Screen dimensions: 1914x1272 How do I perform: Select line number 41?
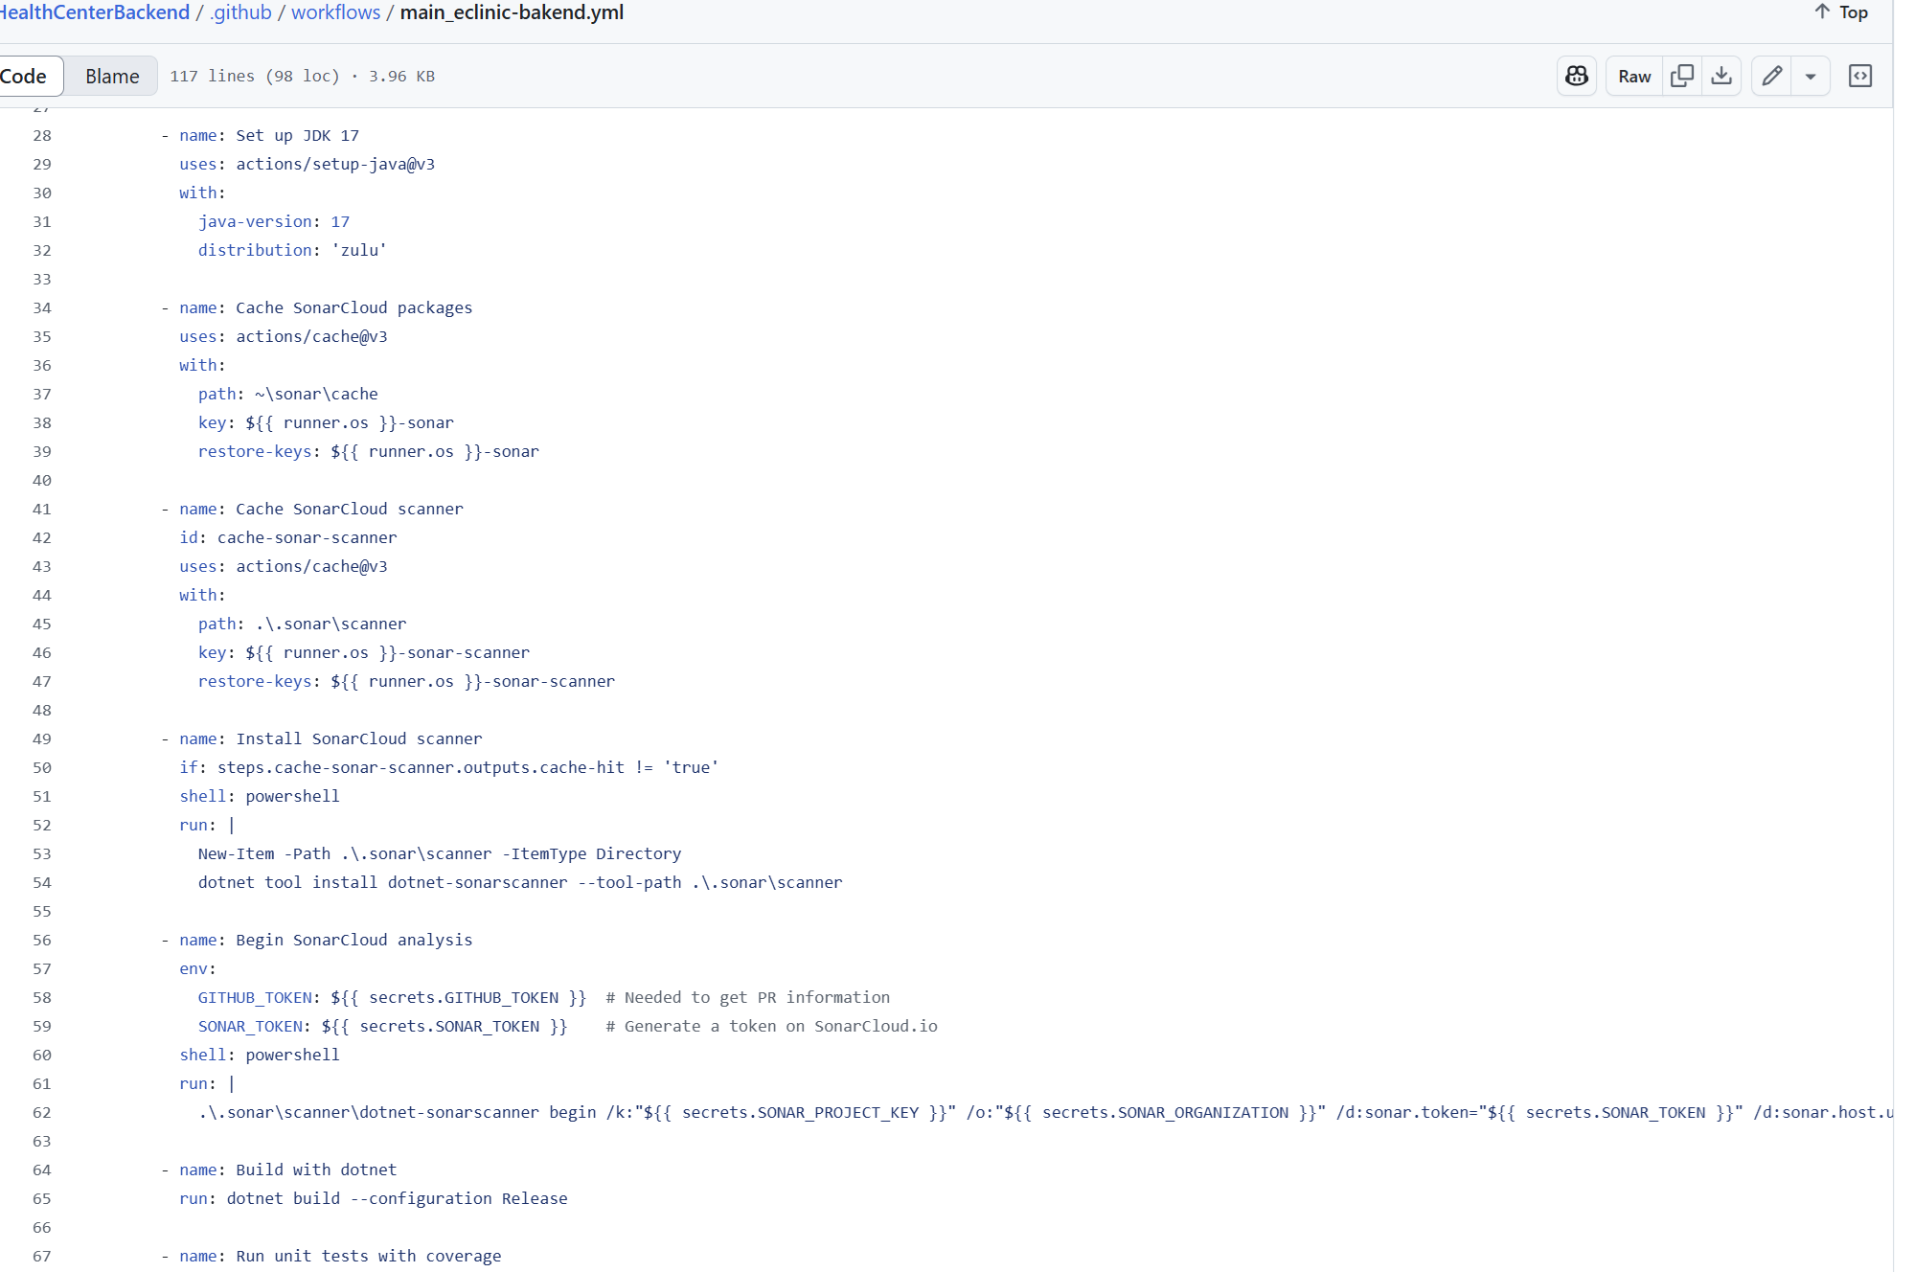(42, 509)
